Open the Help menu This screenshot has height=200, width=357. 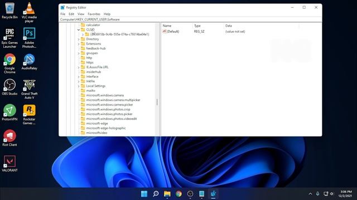pyautogui.click(x=107, y=14)
